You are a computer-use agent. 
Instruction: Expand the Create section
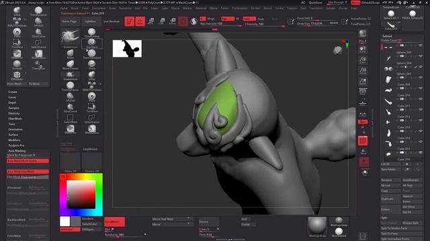(x=13, y=92)
